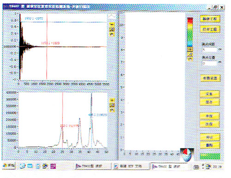
Task: Open the Windows 开始 (Start) menu
Action: 9,166
